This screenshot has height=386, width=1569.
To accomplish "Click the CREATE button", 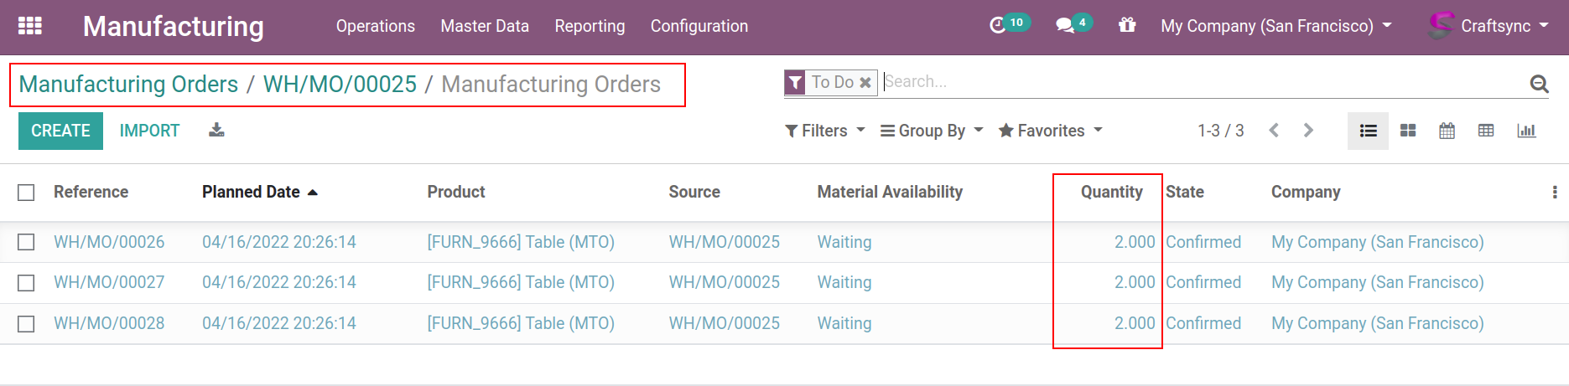I will pos(60,131).
